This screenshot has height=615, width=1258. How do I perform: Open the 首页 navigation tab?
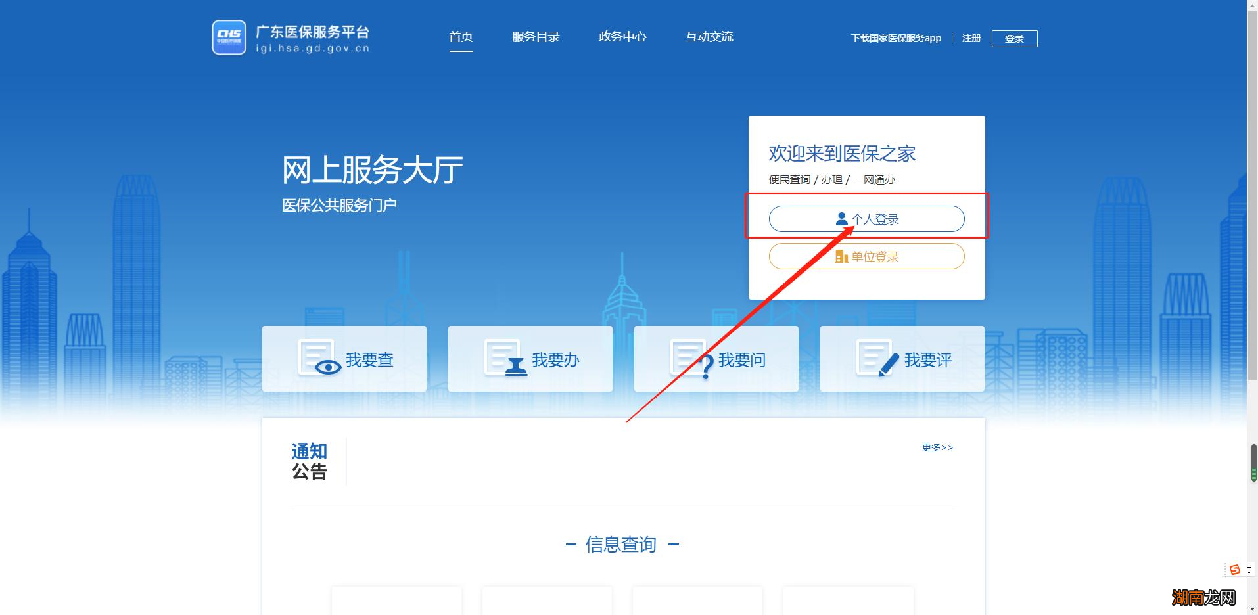click(x=461, y=37)
